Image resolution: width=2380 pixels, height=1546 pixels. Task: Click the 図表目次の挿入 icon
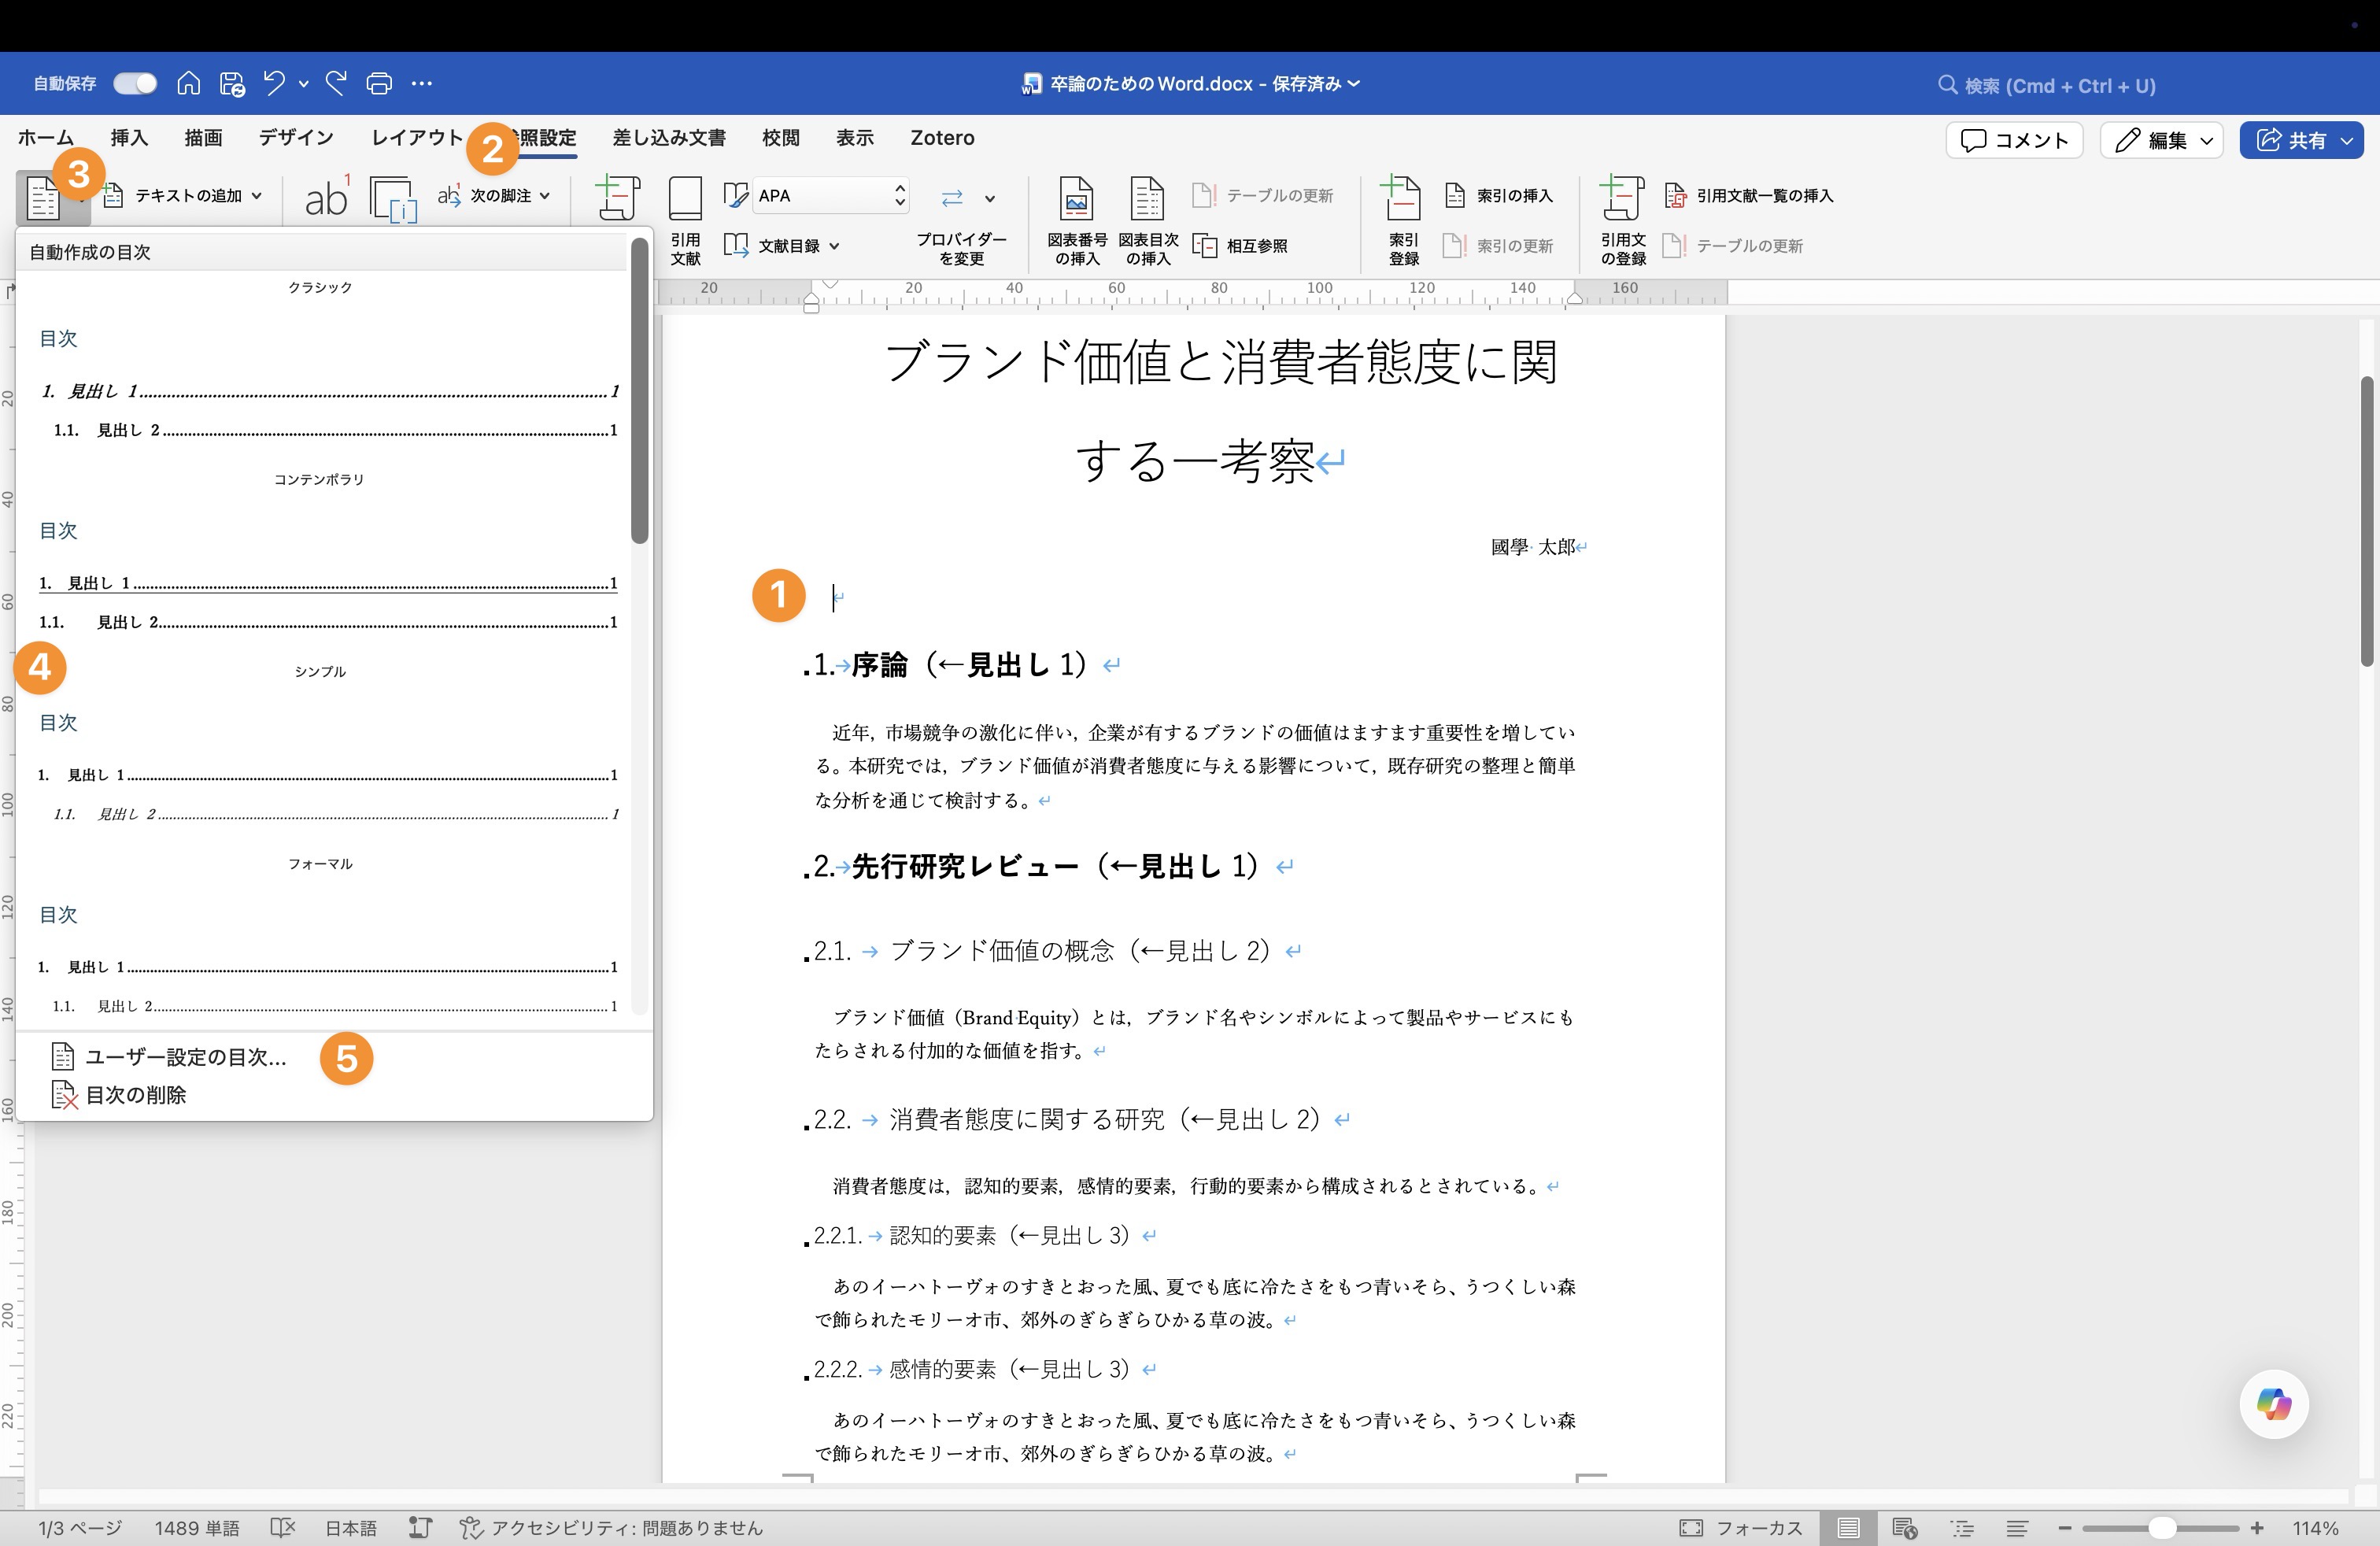point(1147,218)
